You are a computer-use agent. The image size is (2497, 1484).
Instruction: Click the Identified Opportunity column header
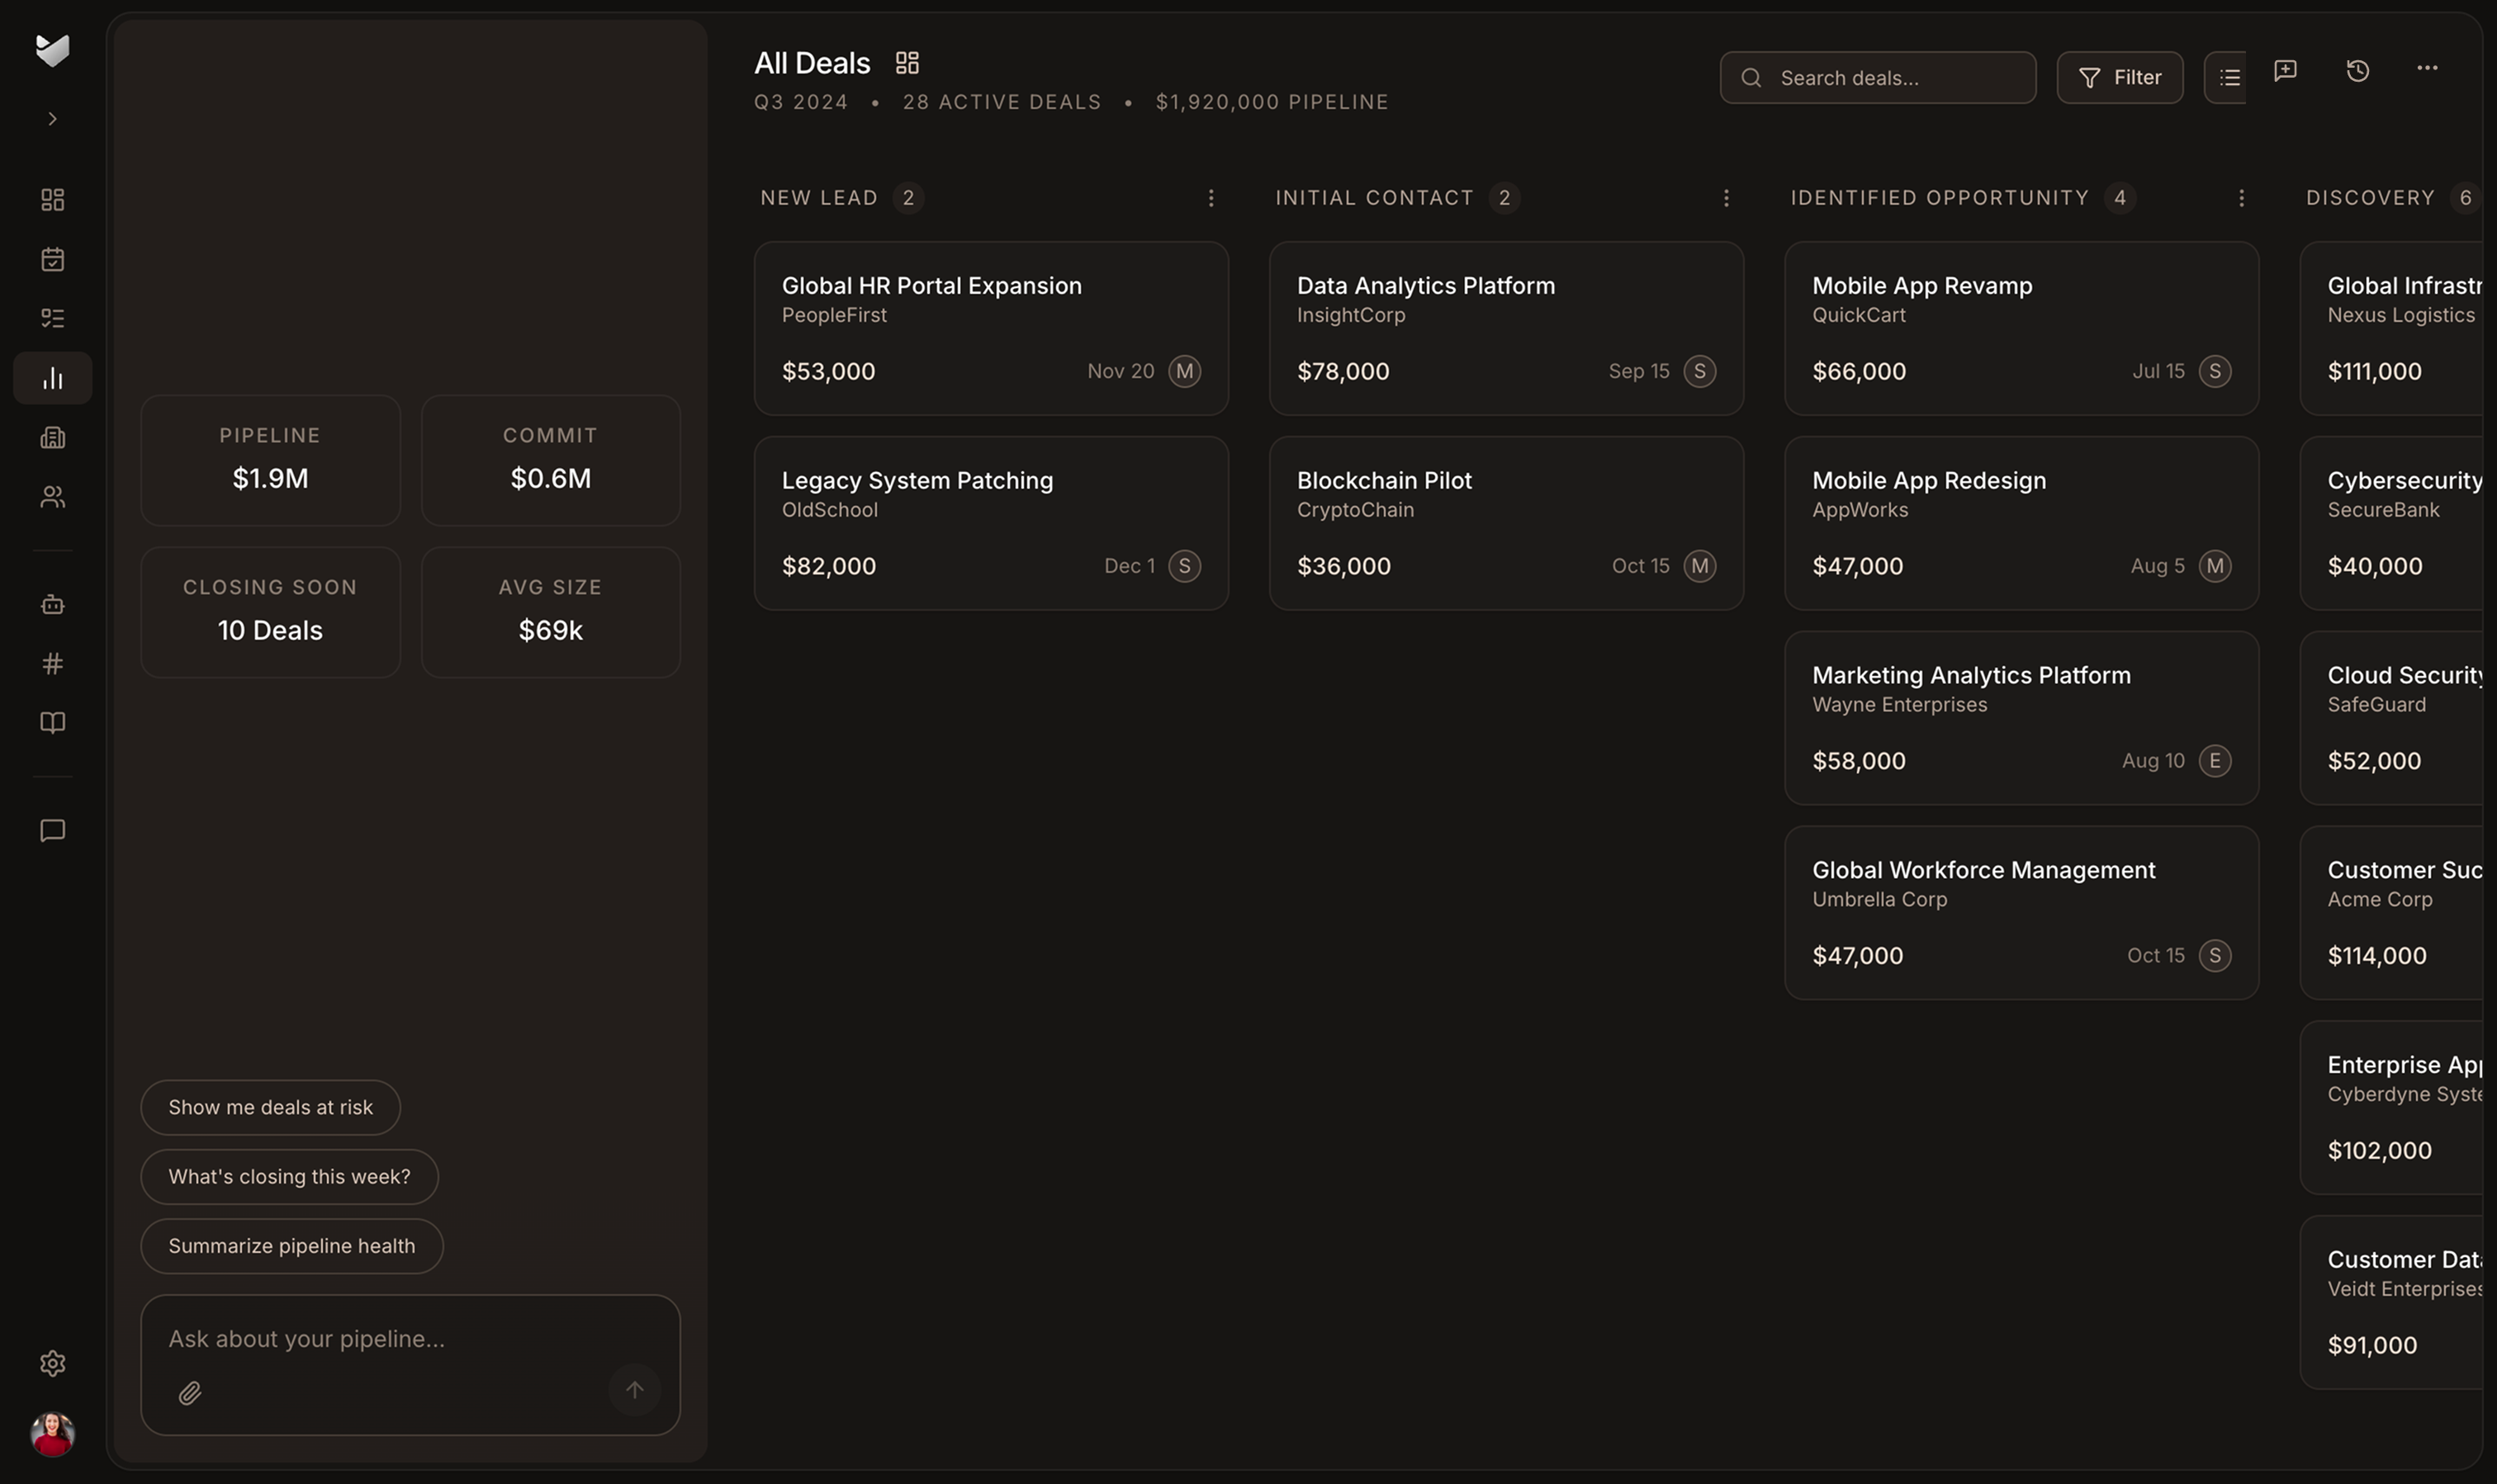[1940, 198]
